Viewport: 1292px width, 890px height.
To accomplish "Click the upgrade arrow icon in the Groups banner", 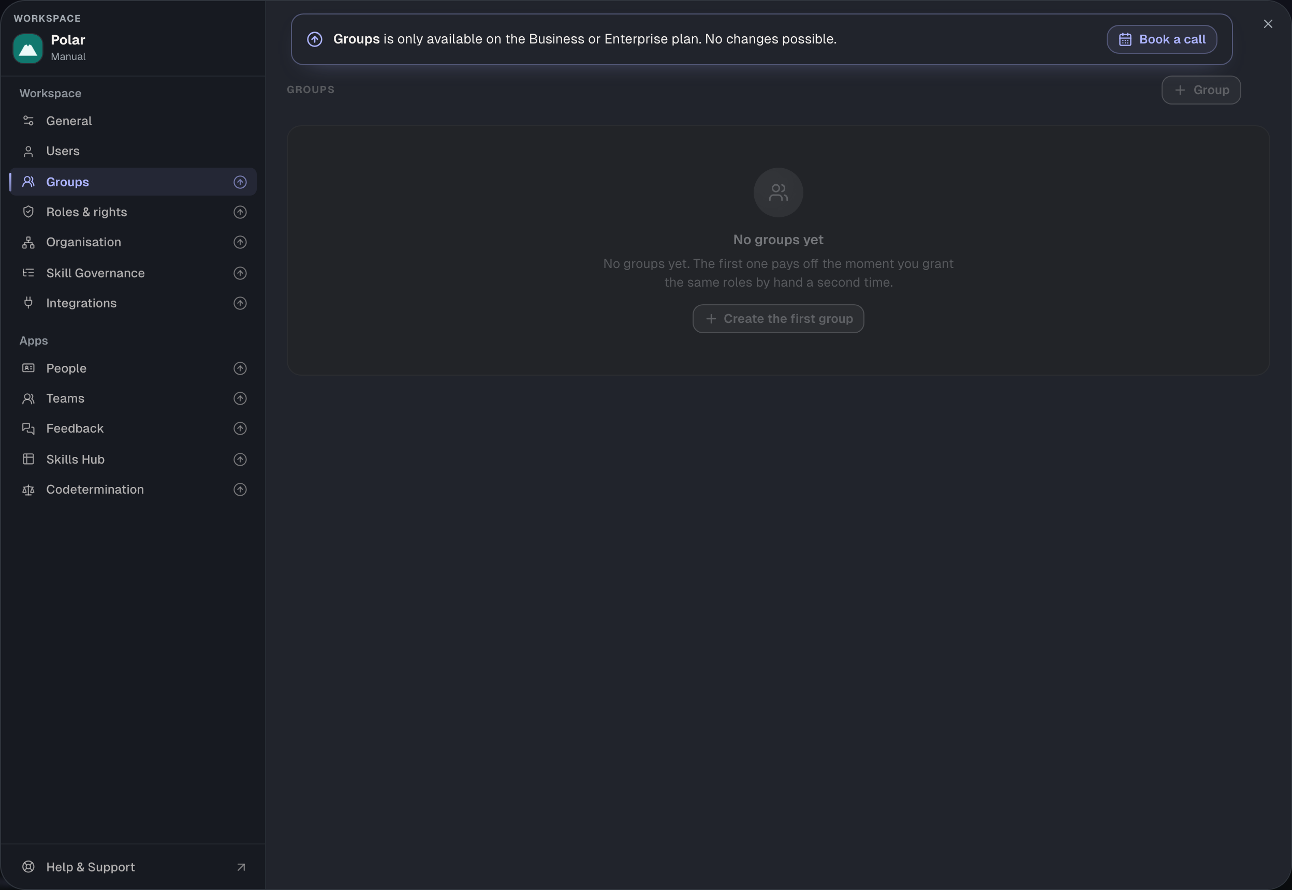I will point(315,39).
